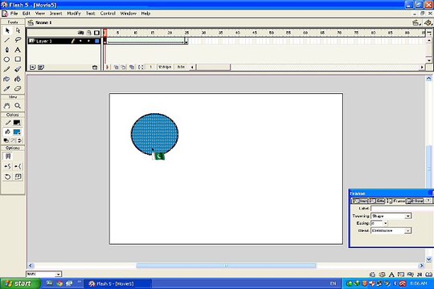
Task: Toggle Layer 1 visibility dot
Action: pos(80,41)
